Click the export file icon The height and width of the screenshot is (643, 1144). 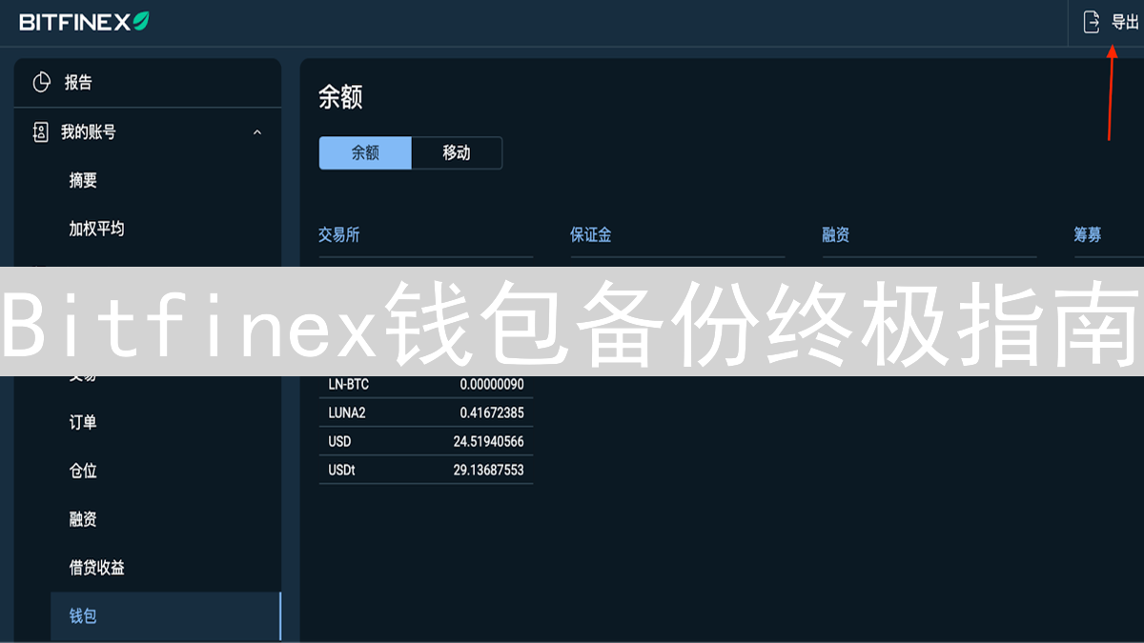coord(1092,22)
